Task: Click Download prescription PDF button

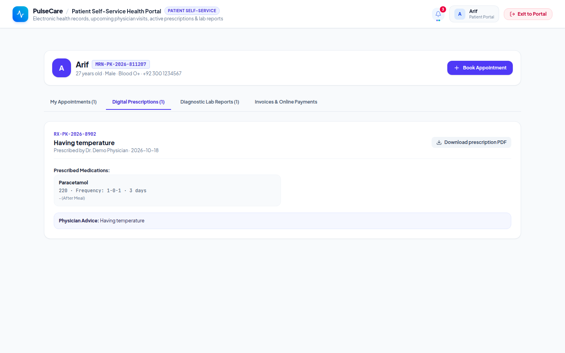Action: [471, 142]
